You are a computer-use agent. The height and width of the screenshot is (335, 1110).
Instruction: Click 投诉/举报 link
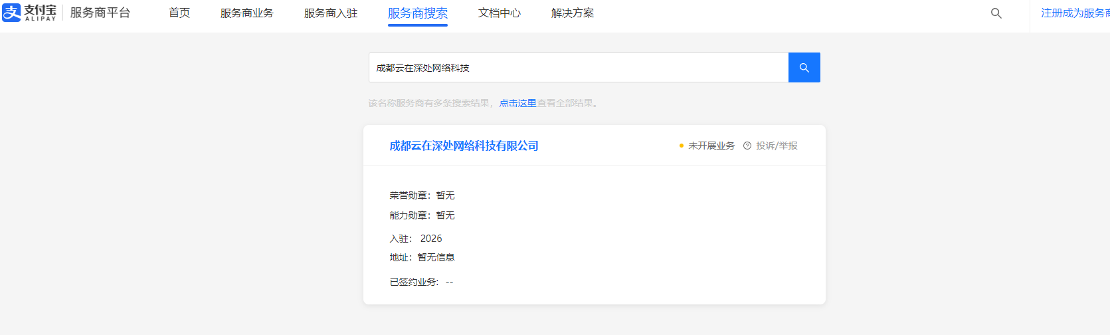(x=777, y=146)
